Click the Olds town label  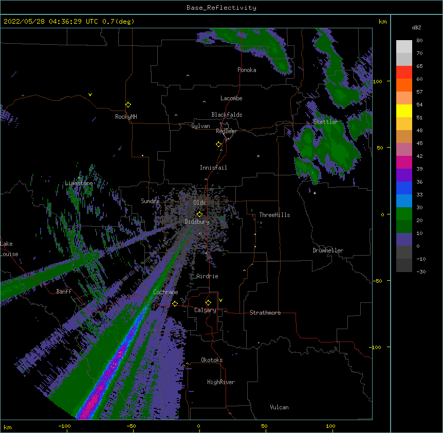pyautogui.click(x=199, y=203)
